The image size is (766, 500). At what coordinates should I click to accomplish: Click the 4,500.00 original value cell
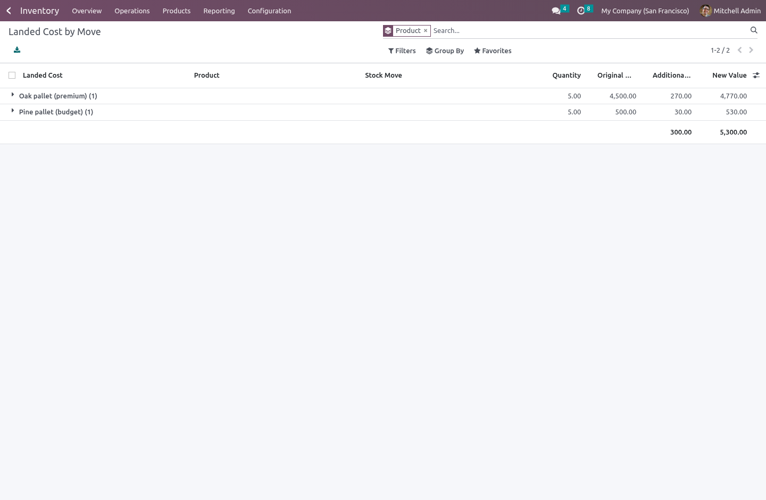(623, 96)
